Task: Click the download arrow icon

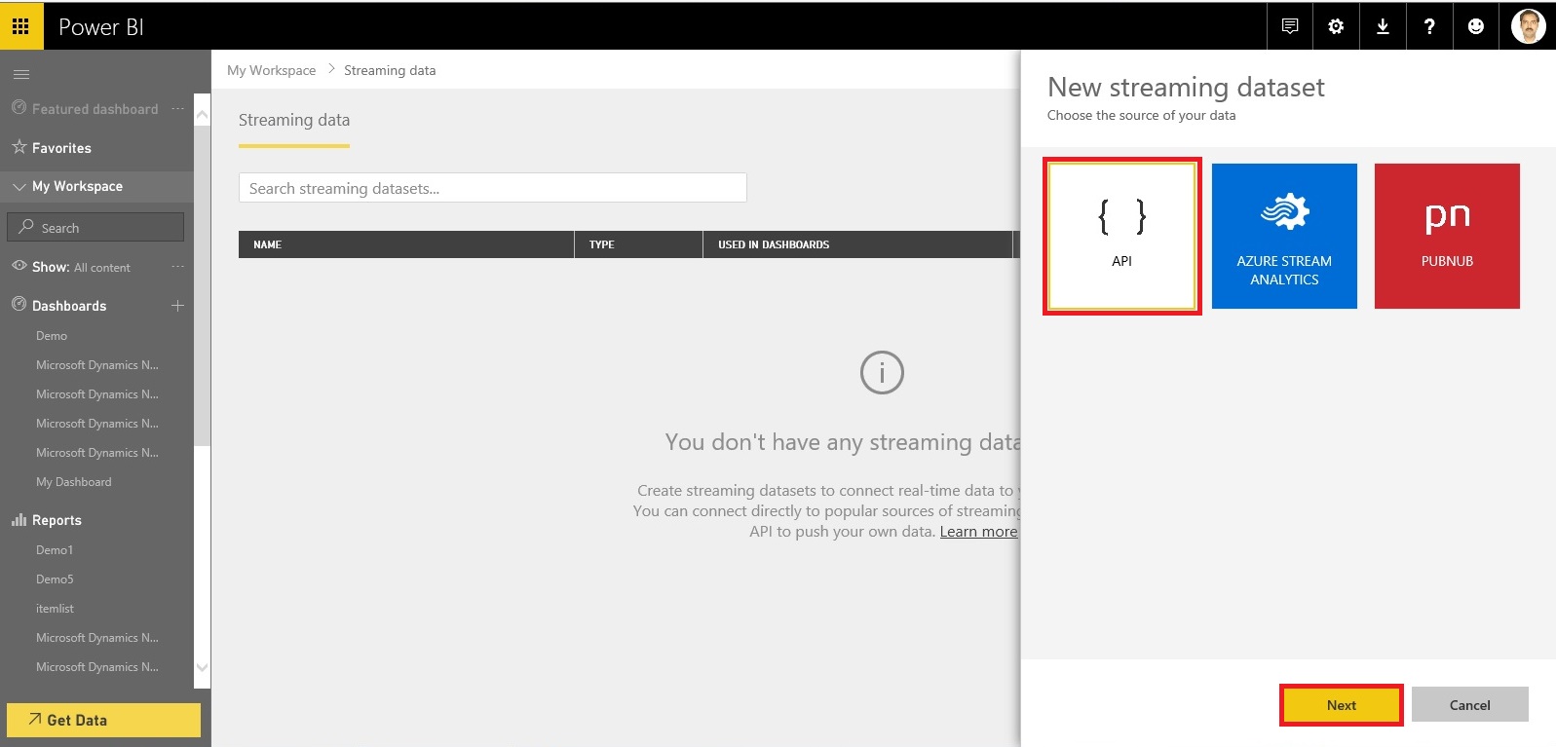Action: coord(1383,26)
